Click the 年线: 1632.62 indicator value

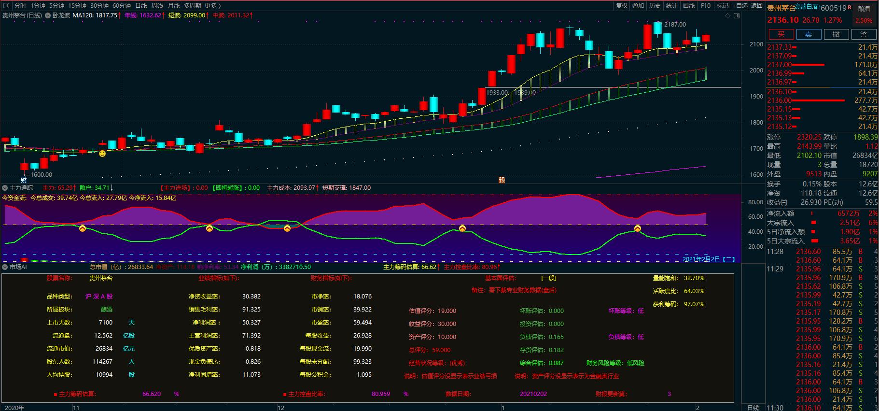(x=143, y=15)
